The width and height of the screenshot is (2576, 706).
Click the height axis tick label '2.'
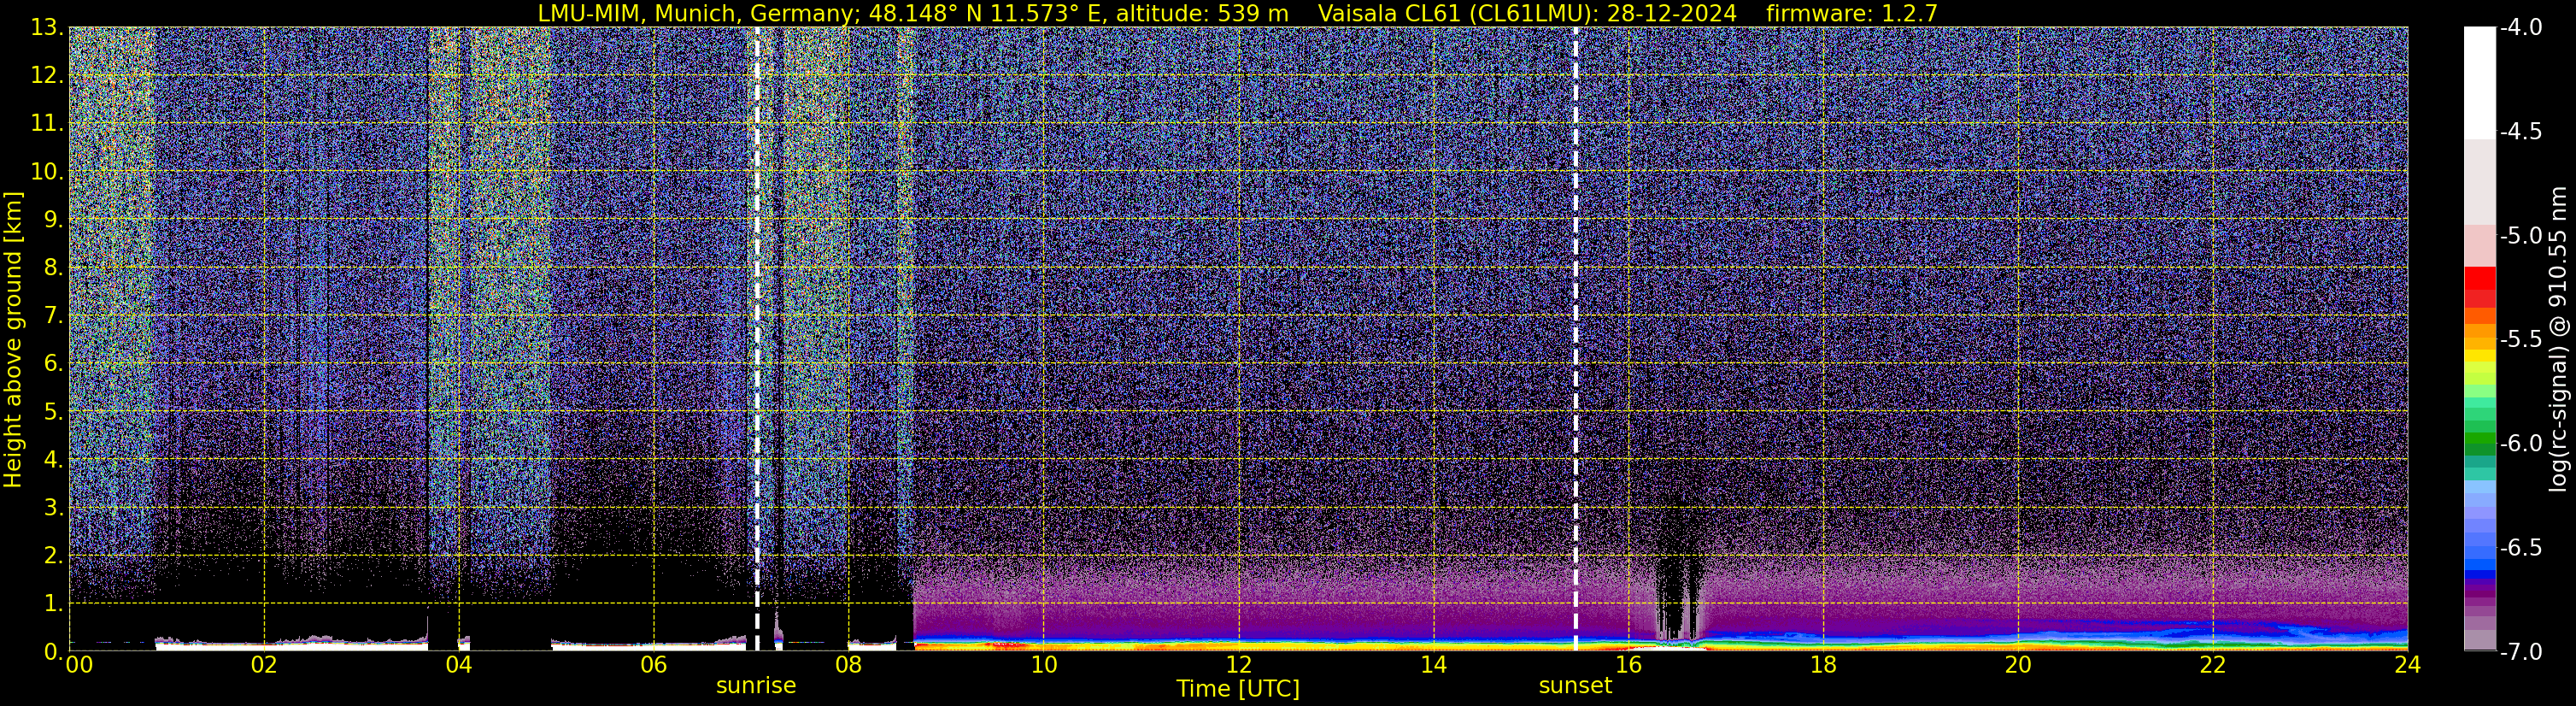54,556
